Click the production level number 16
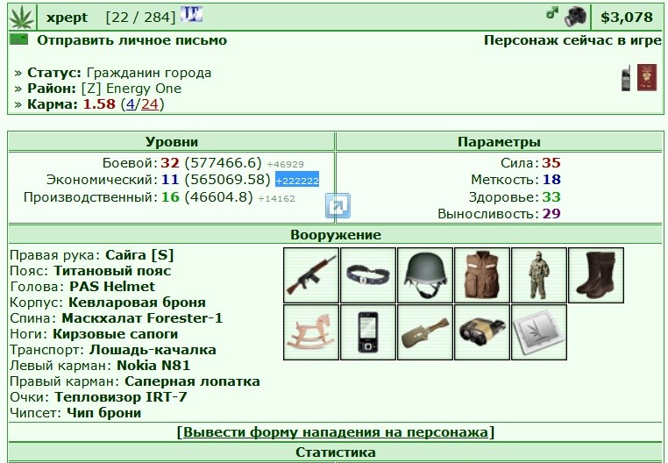668x463 pixels. click(x=170, y=197)
